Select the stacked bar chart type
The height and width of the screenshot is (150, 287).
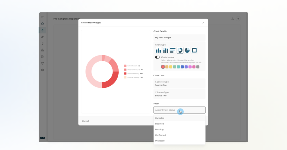tap(166, 50)
